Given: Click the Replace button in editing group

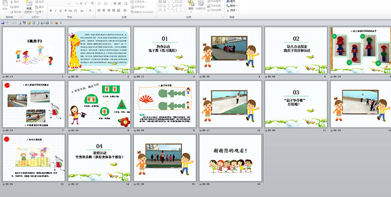Looking at the screenshot, I should tap(231, 6).
